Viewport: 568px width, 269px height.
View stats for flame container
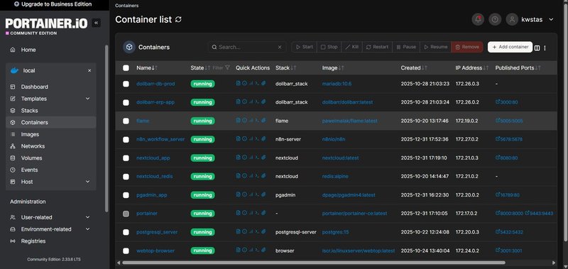click(x=251, y=120)
